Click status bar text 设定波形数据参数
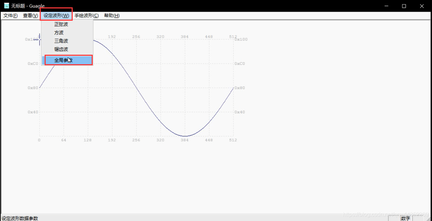Screen dimensions: 432x221 click(x=20, y=218)
